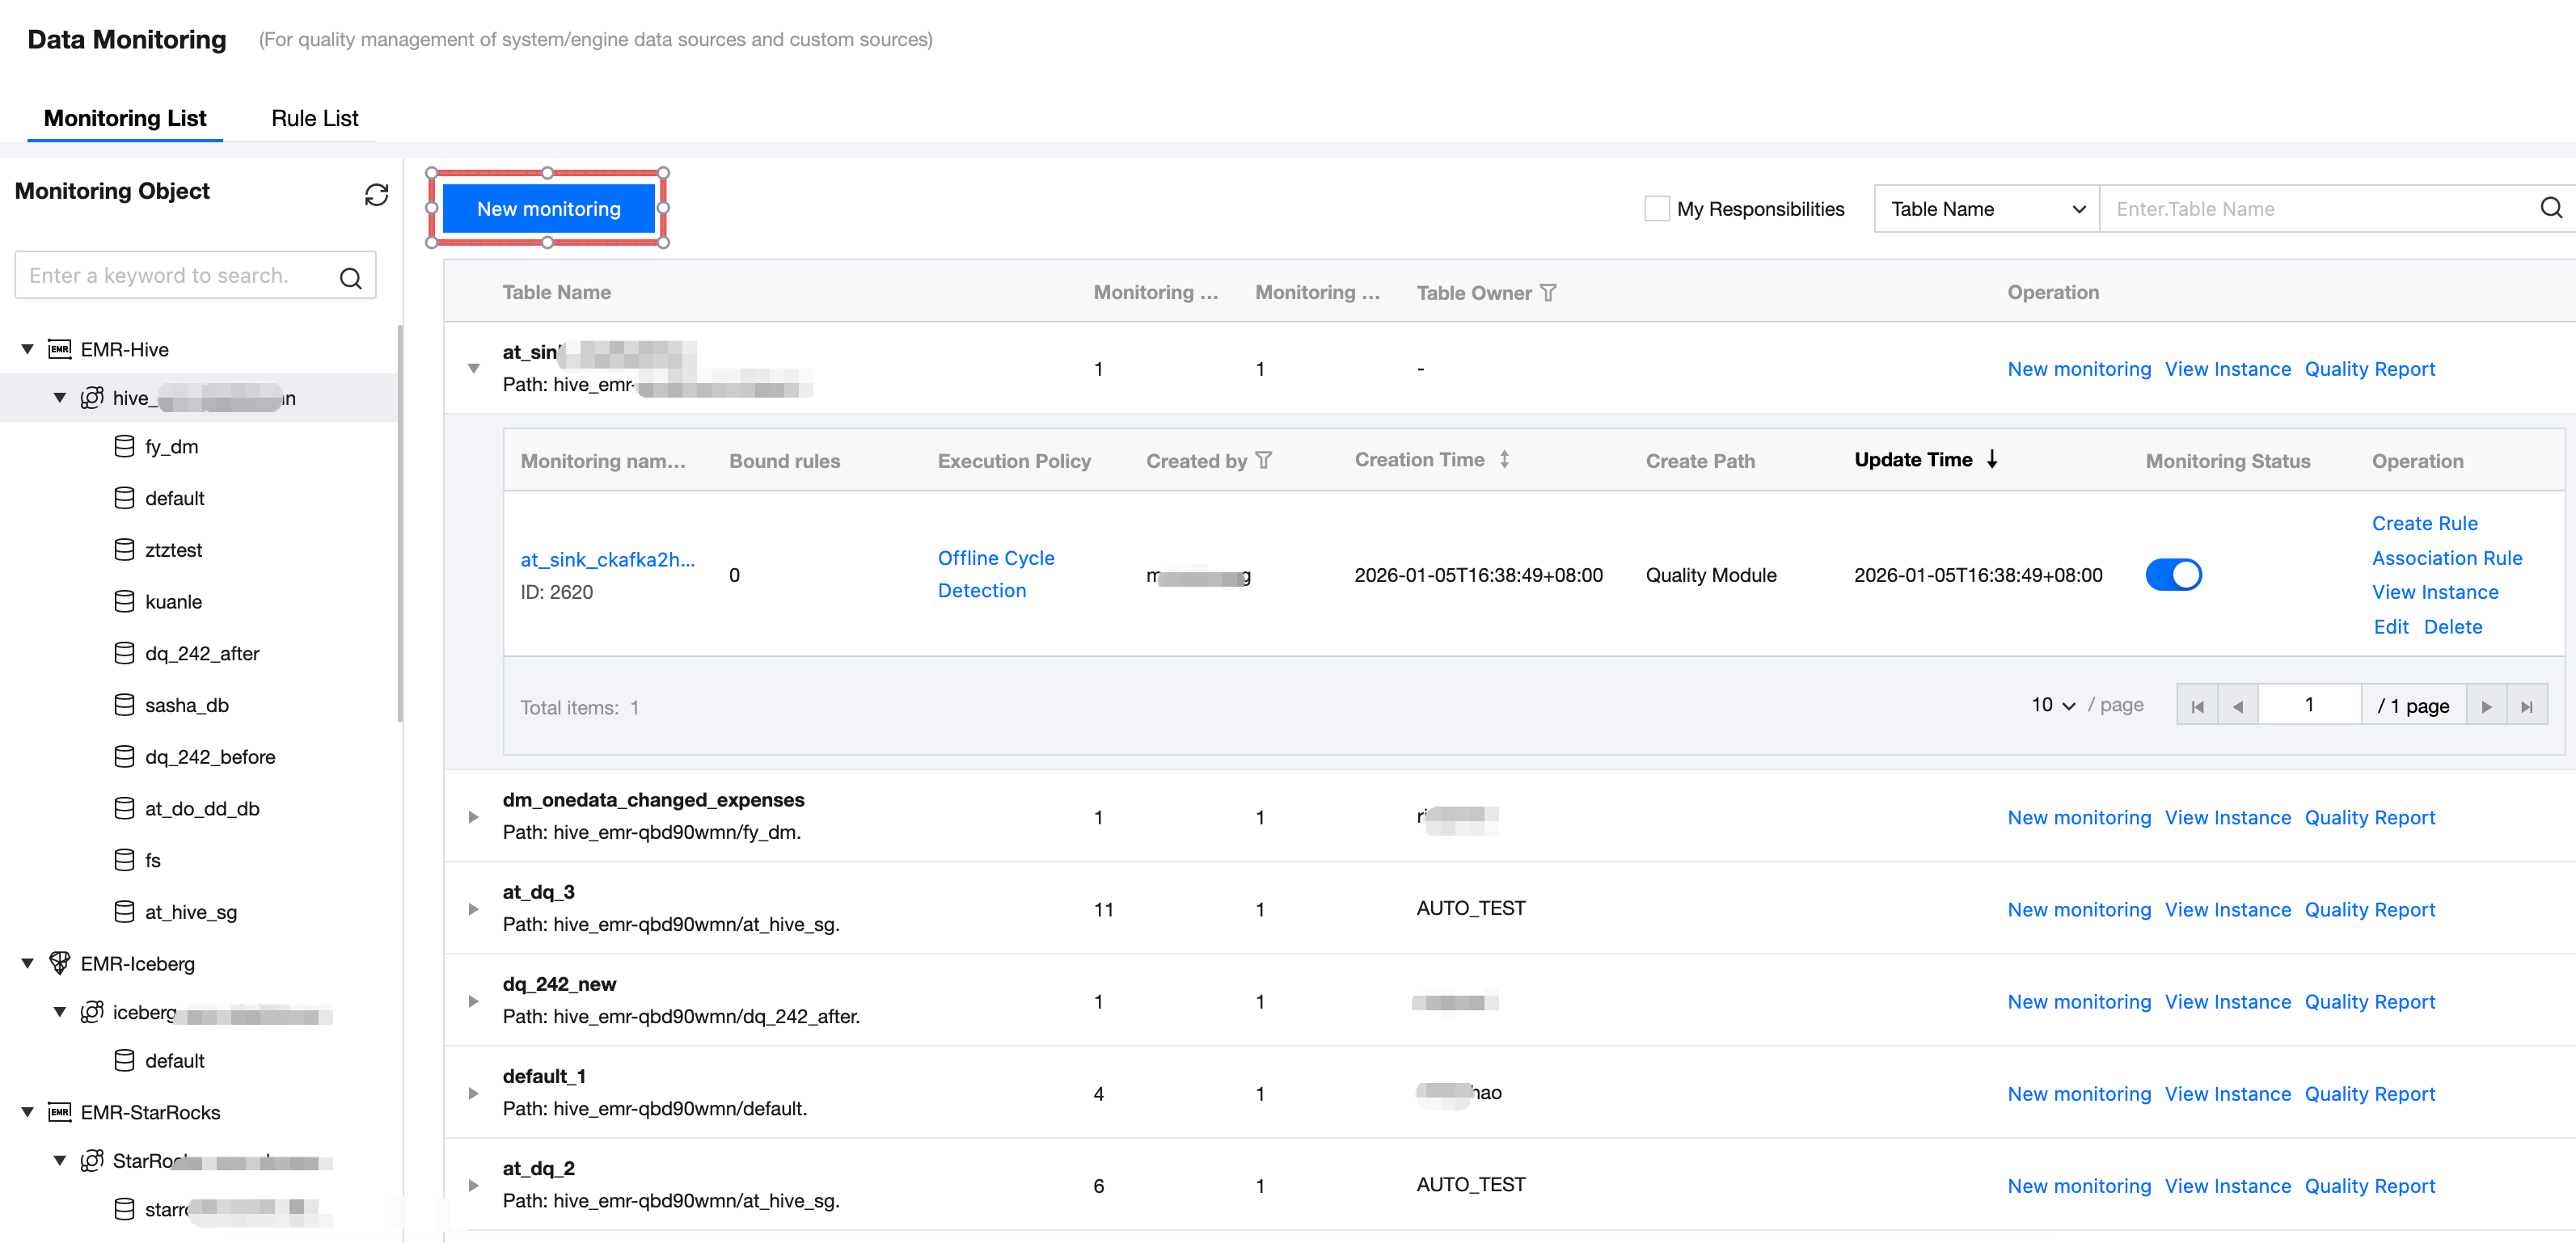
Task: Collapse the EMR-Hive tree node
Action: (x=28, y=350)
